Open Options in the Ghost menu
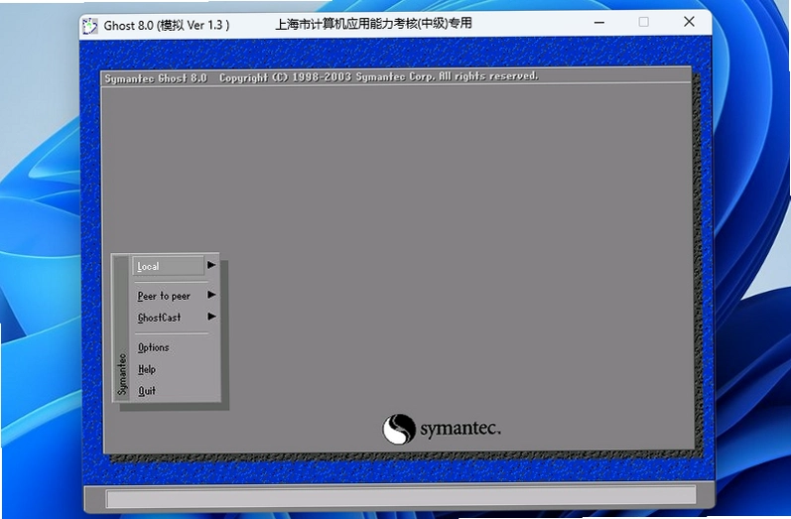791x519 pixels. [154, 347]
